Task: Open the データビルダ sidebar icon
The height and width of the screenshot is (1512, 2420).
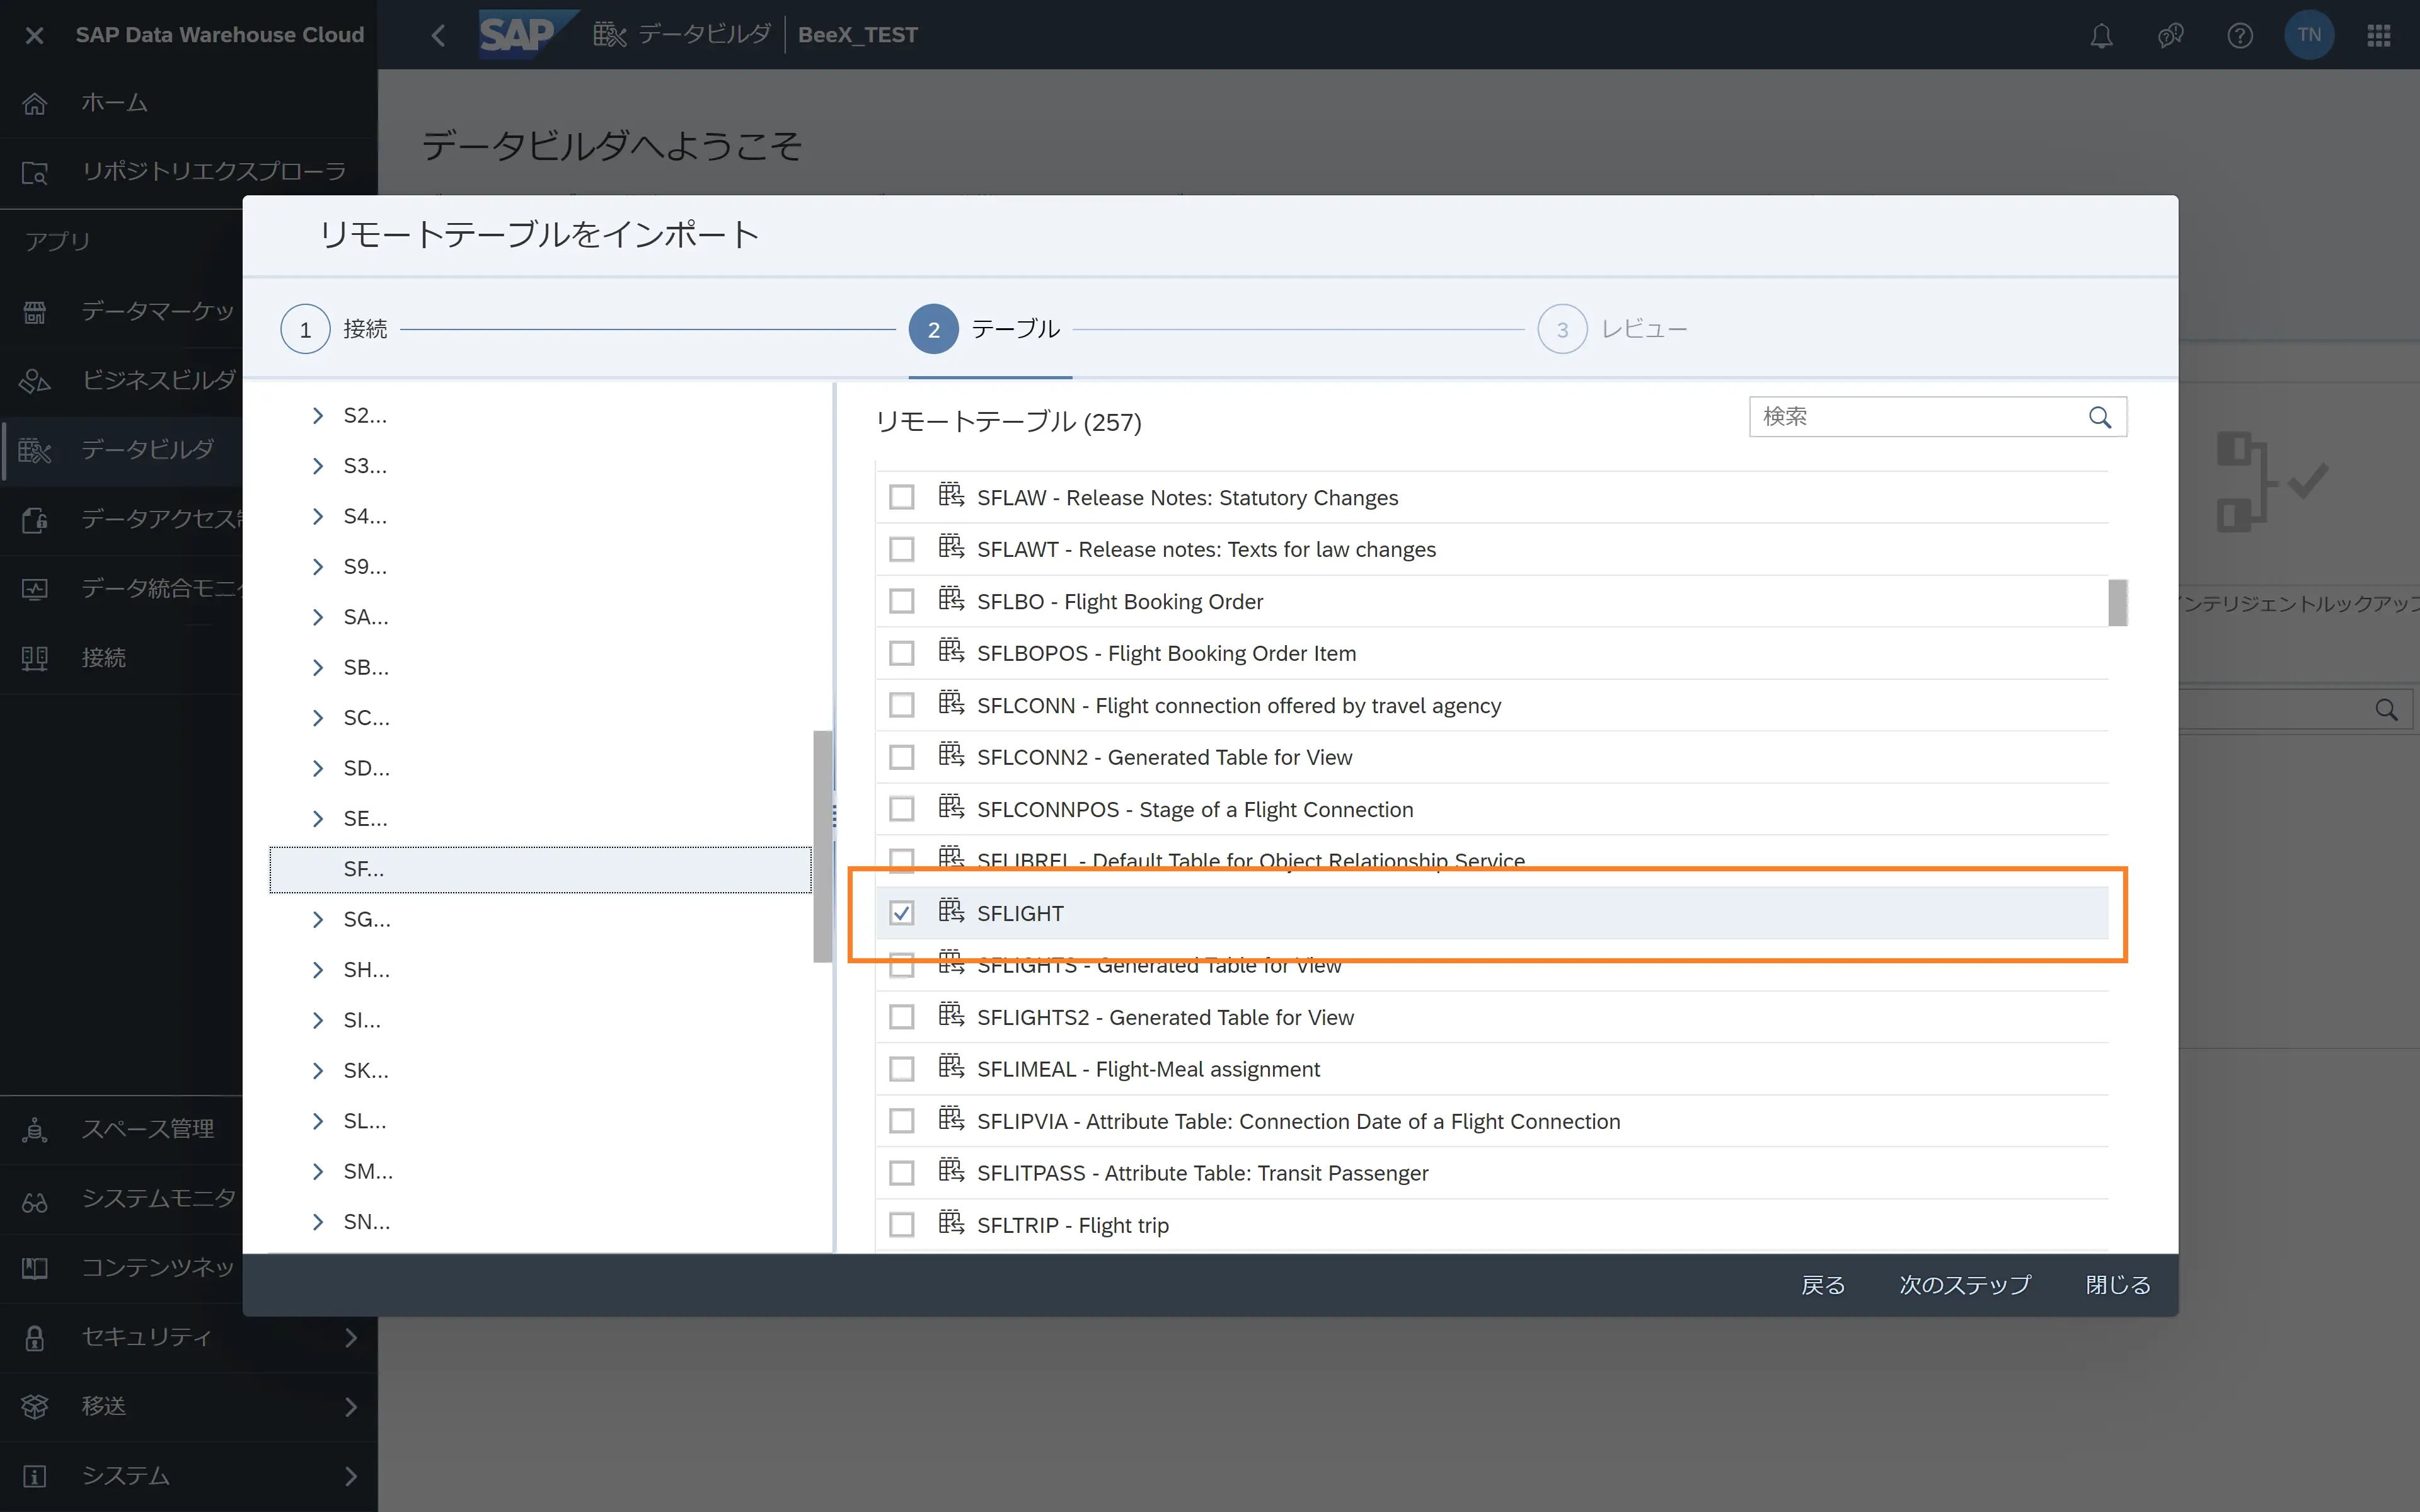Action: click(35, 450)
